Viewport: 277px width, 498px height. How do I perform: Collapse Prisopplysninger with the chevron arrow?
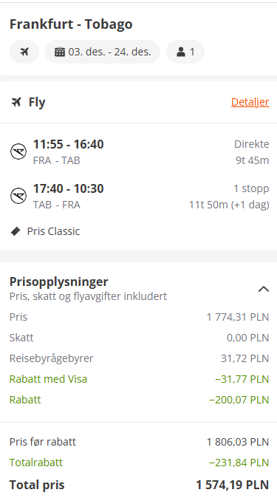click(x=264, y=289)
